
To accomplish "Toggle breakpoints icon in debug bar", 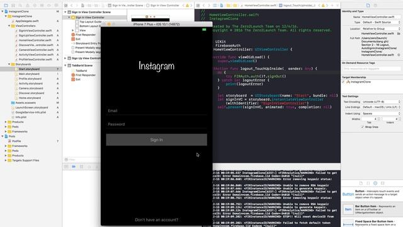I will [x=74, y=166].
